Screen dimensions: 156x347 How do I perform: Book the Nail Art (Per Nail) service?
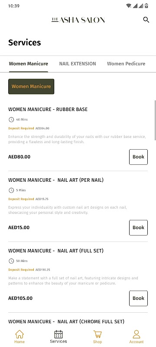138,227
